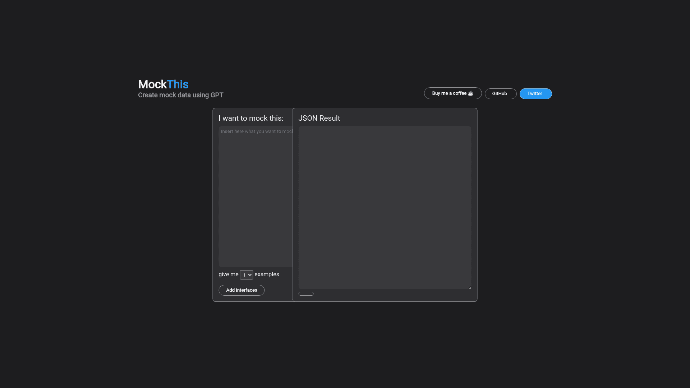Click the empty pill button below JSON Result

point(306,294)
